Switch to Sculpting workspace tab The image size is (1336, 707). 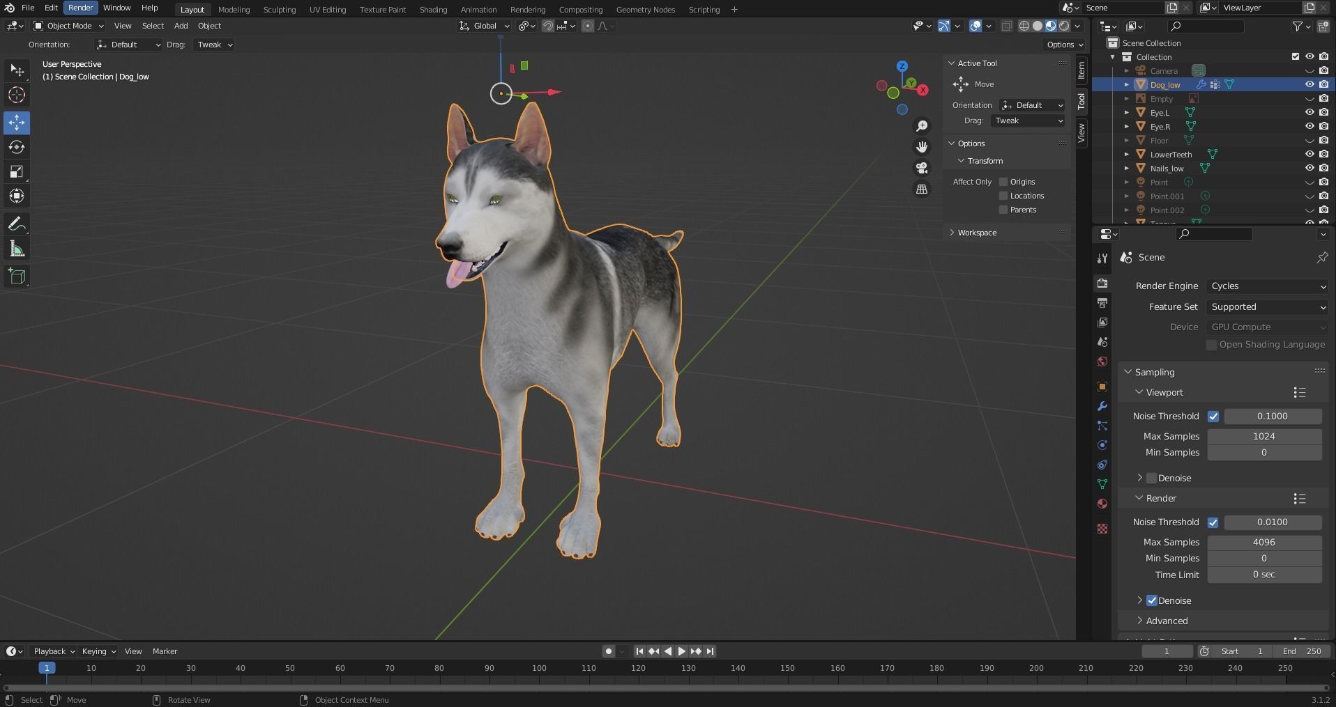click(x=279, y=10)
